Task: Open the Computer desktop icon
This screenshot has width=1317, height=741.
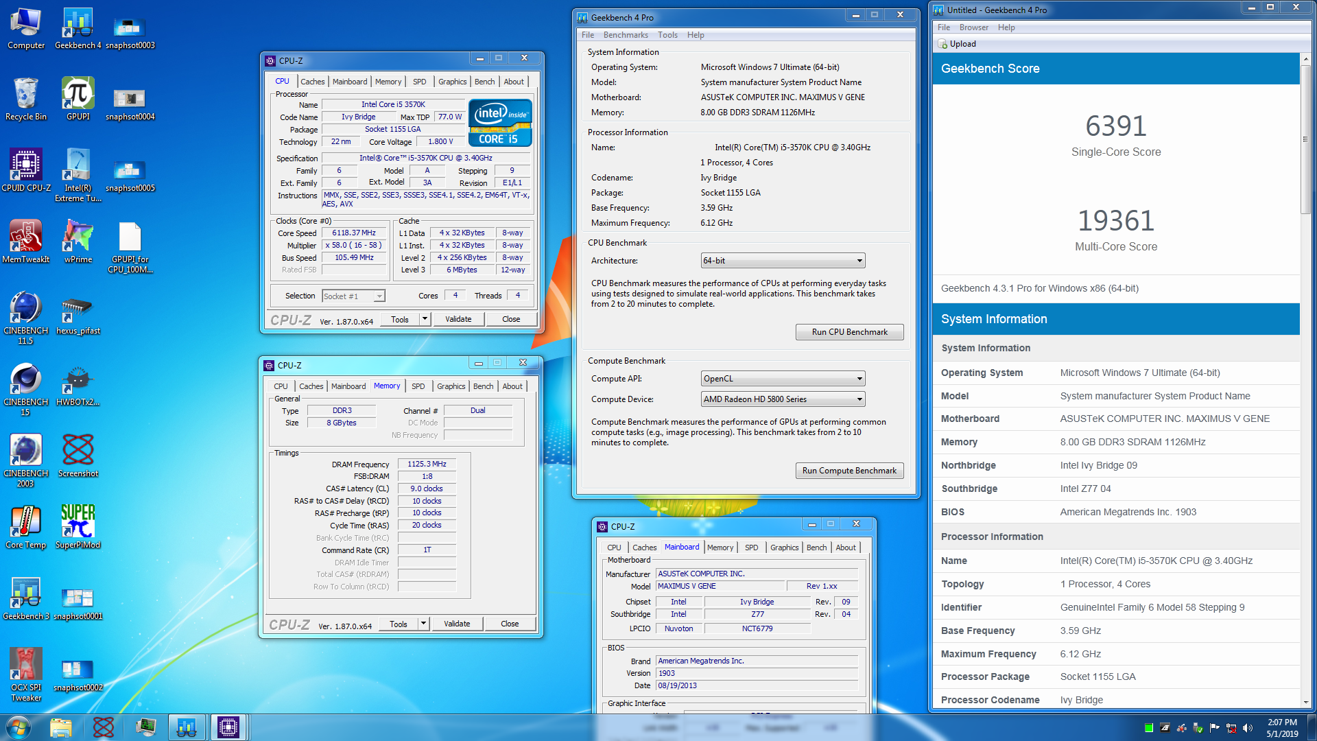Action: point(26,29)
